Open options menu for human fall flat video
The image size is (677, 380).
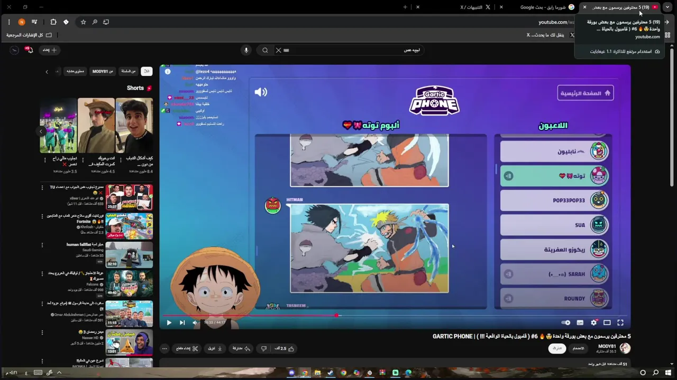[42, 245]
